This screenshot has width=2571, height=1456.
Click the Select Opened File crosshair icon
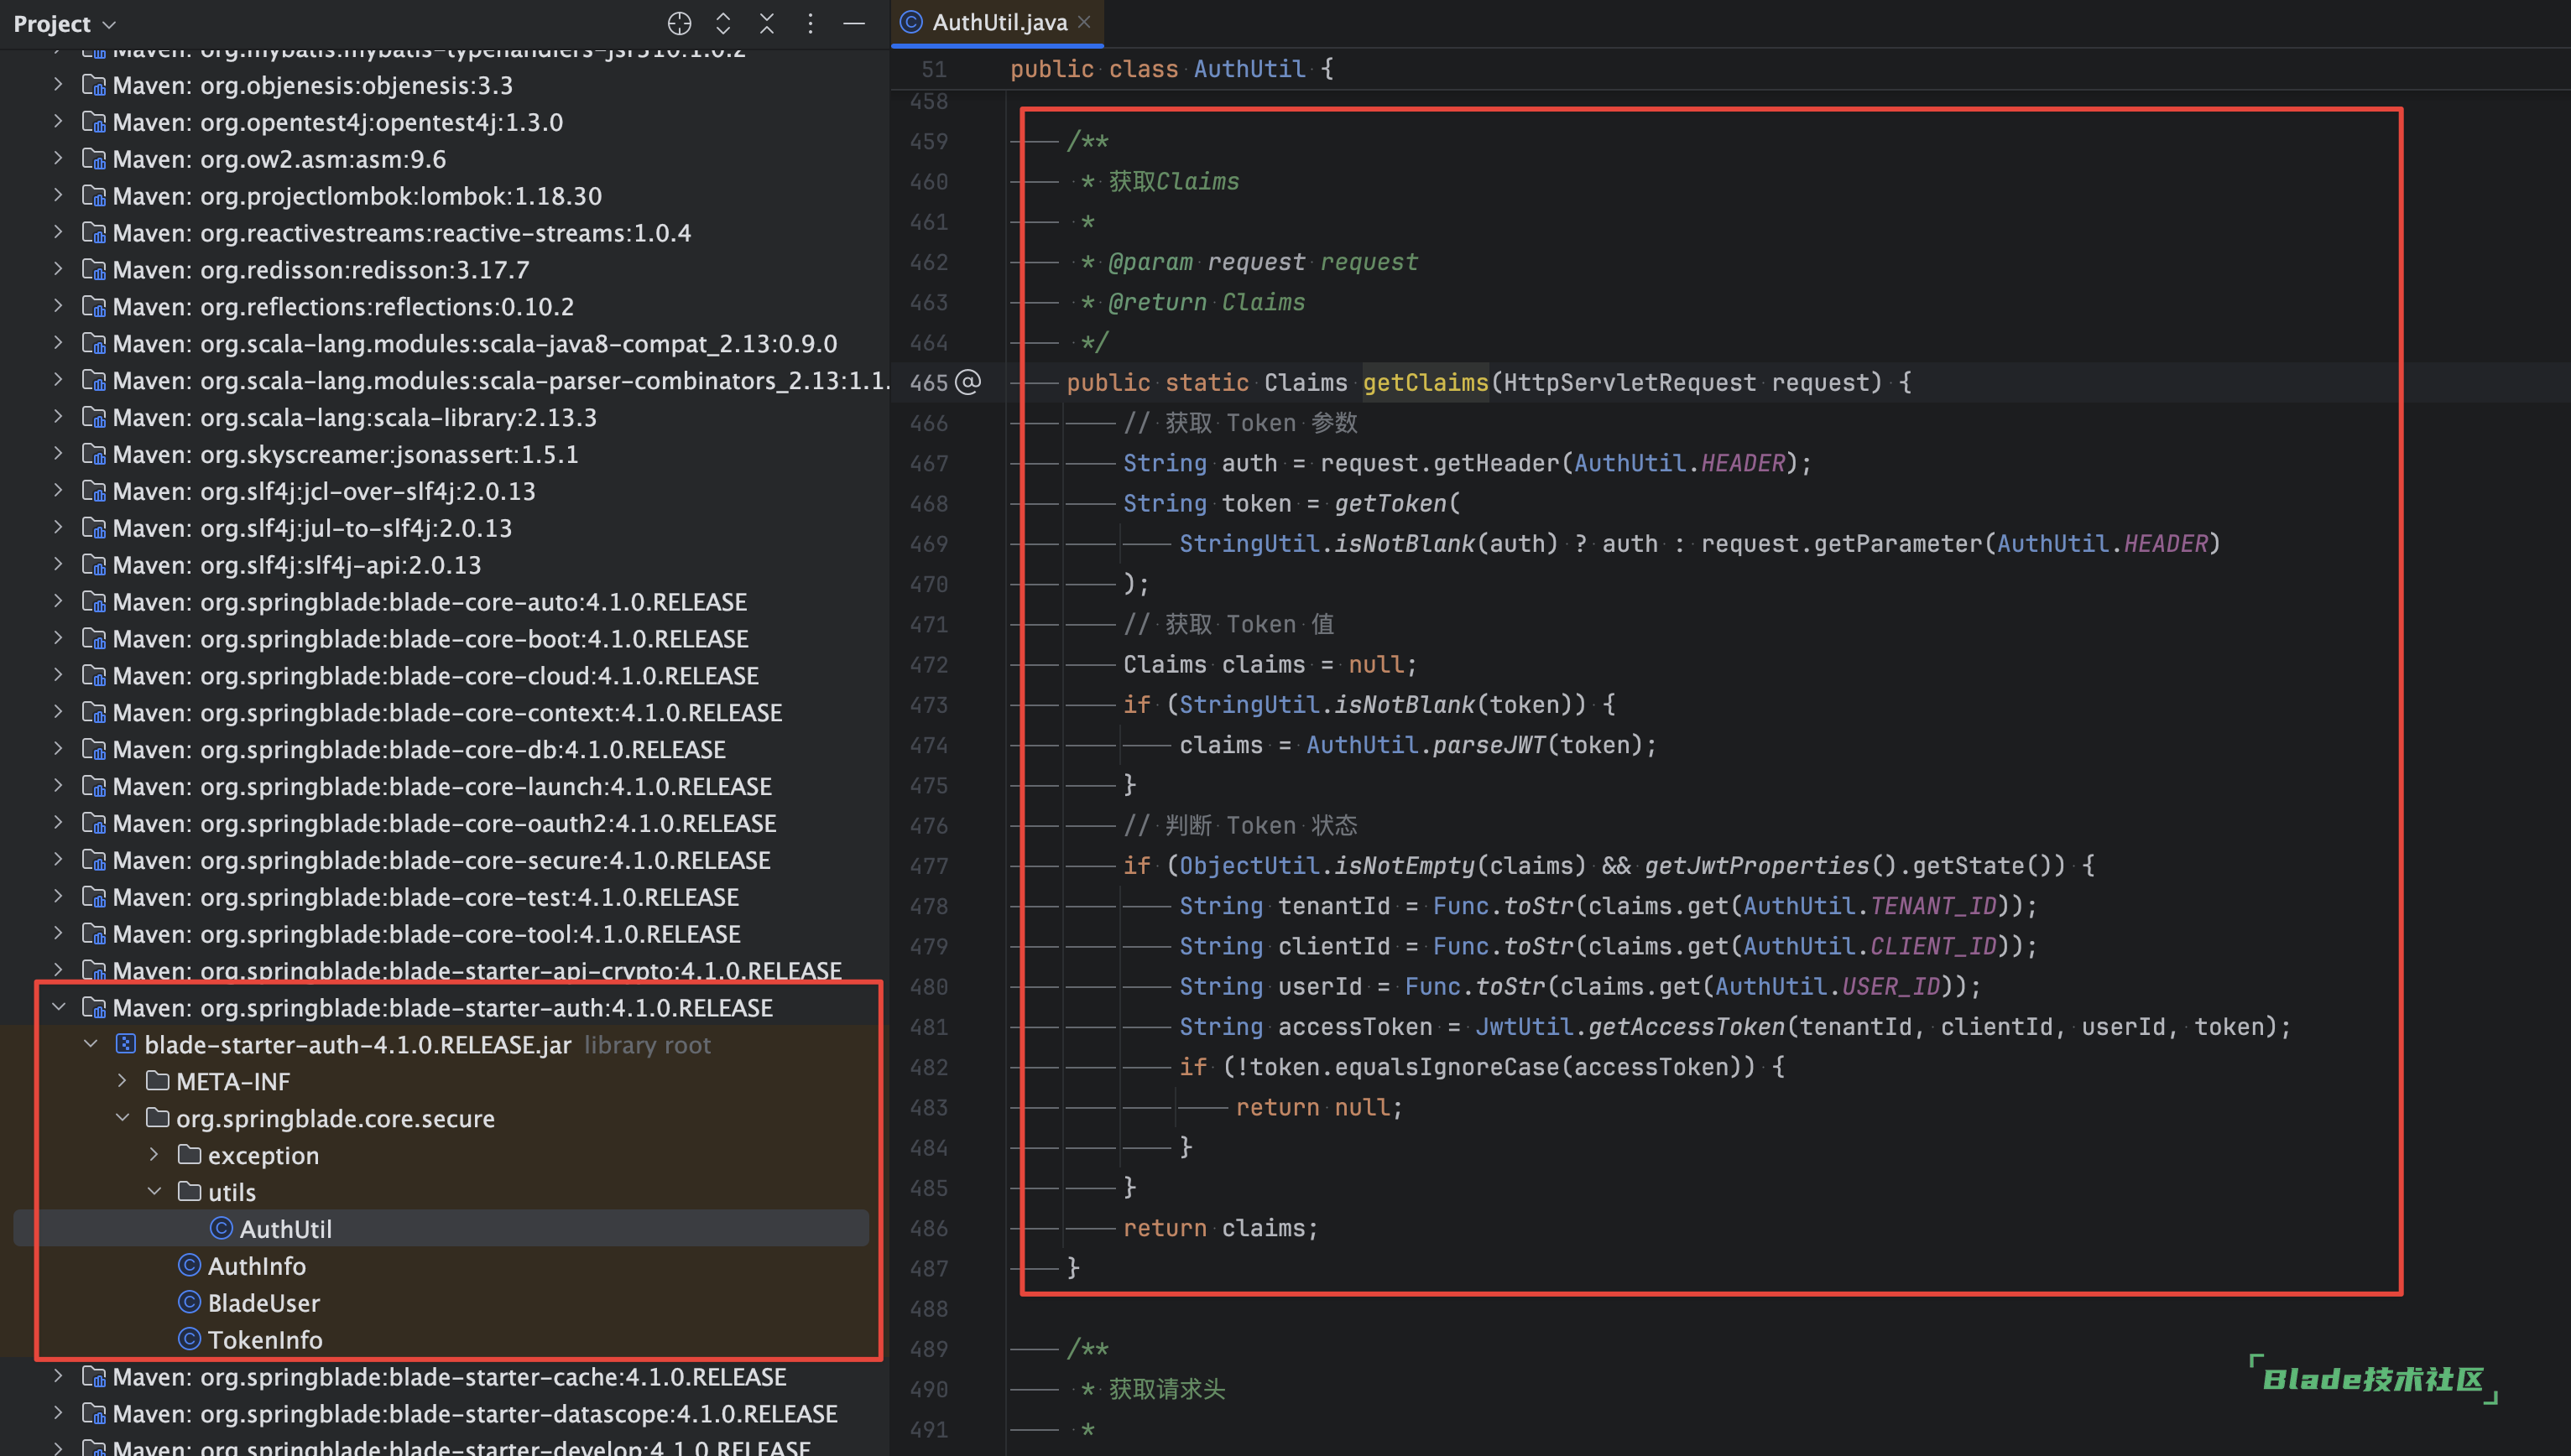(x=680, y=23)
